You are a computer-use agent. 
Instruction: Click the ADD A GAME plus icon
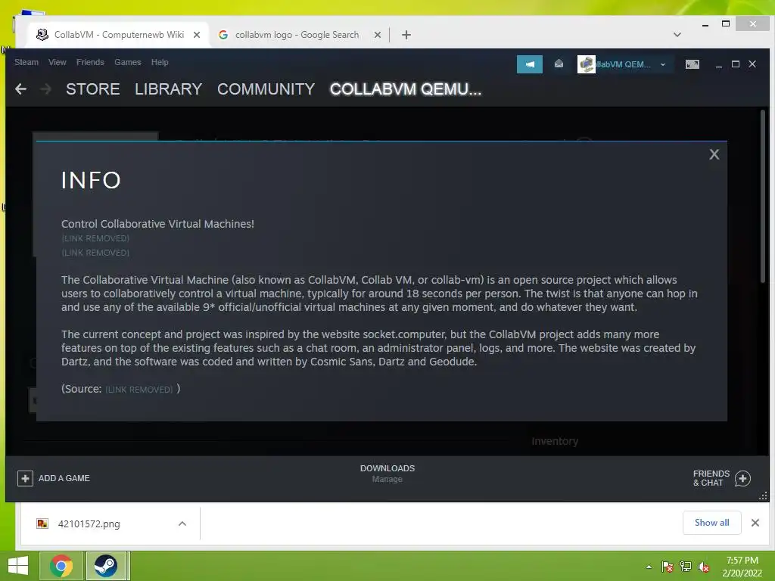coord(25,478)
